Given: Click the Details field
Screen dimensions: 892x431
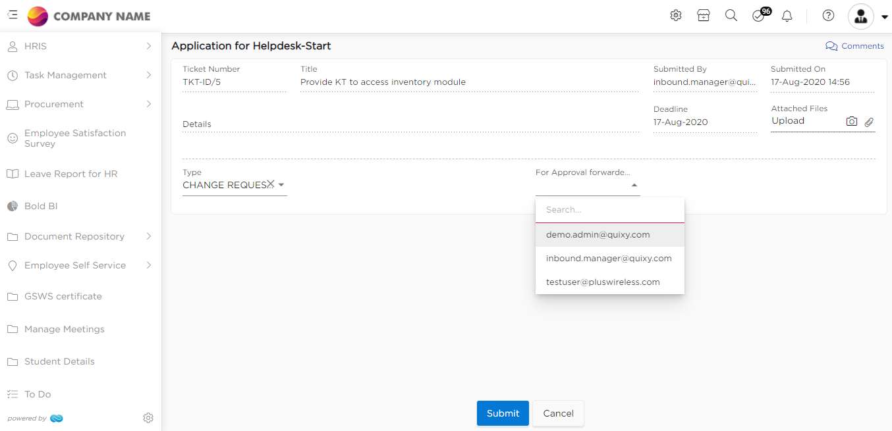Looking at the screenshot, I should click(x=410, y=124).
